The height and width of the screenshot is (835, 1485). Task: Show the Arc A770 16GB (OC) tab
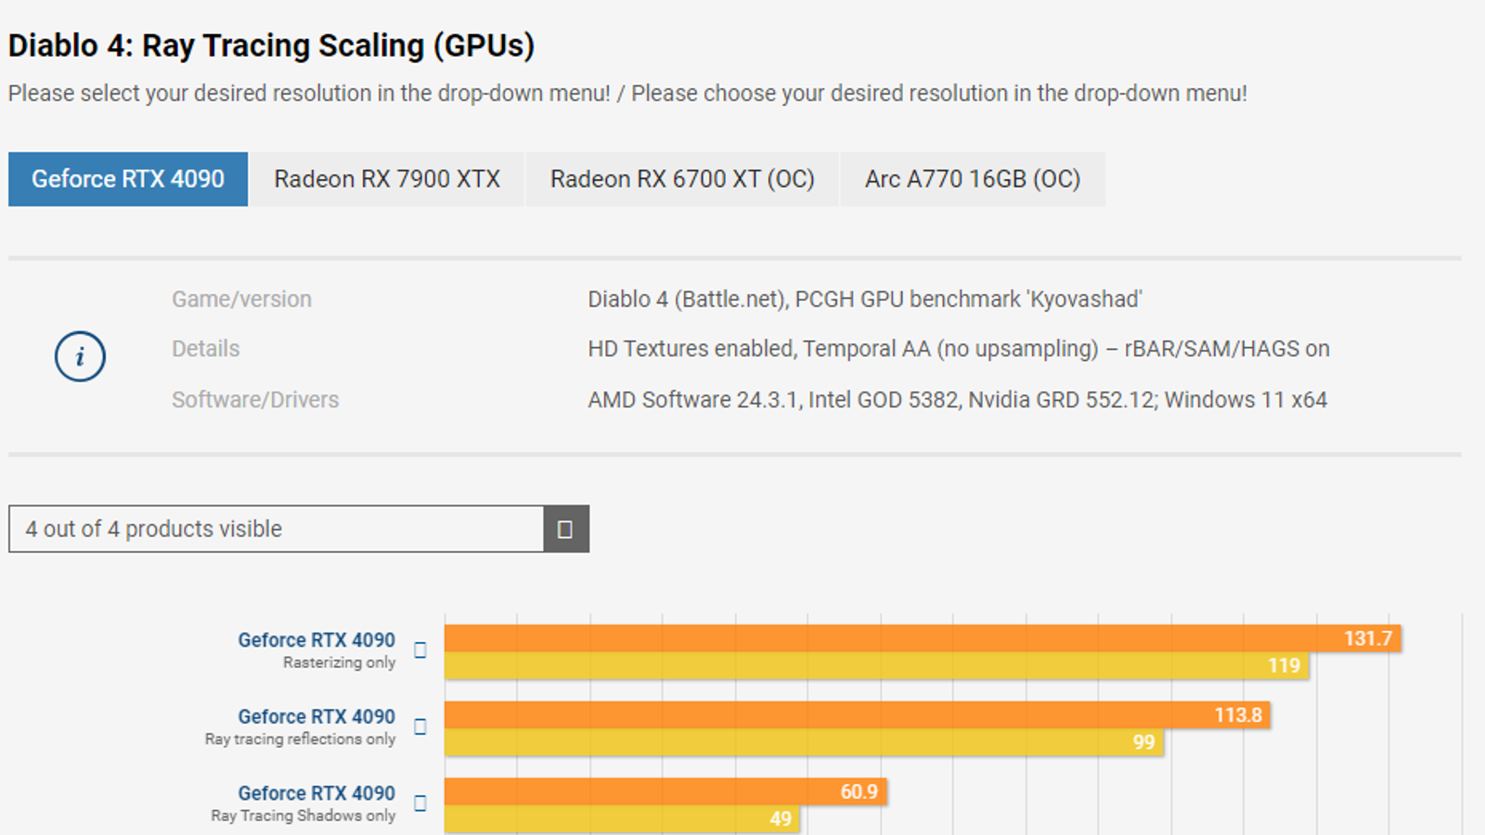click(x=973, y=179)
